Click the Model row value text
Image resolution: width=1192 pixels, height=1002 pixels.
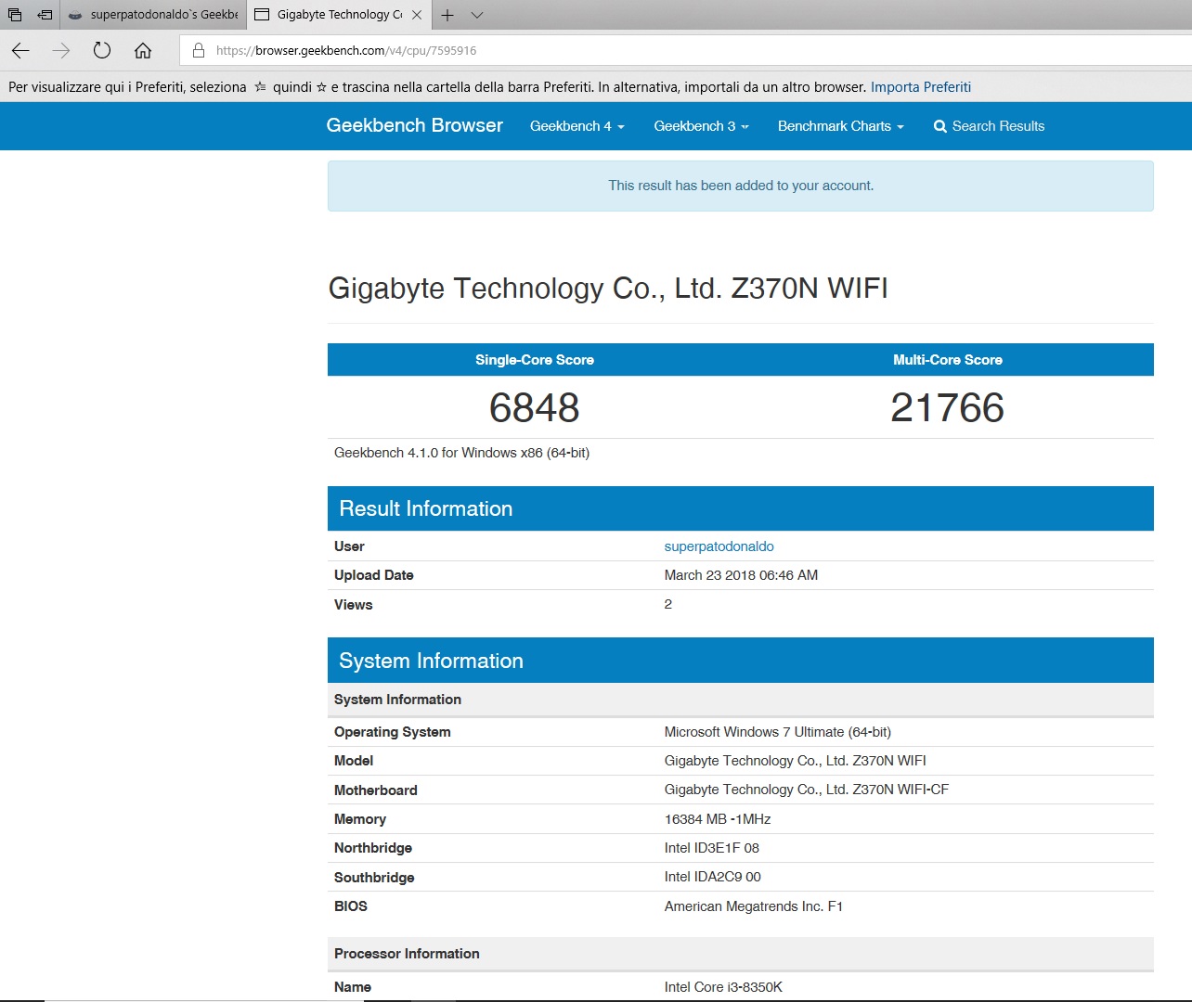pyautogui.click(x=796, y=761)
